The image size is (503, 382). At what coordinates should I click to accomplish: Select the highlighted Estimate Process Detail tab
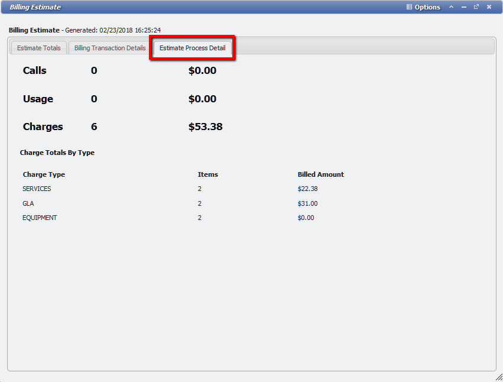(192, 48)
